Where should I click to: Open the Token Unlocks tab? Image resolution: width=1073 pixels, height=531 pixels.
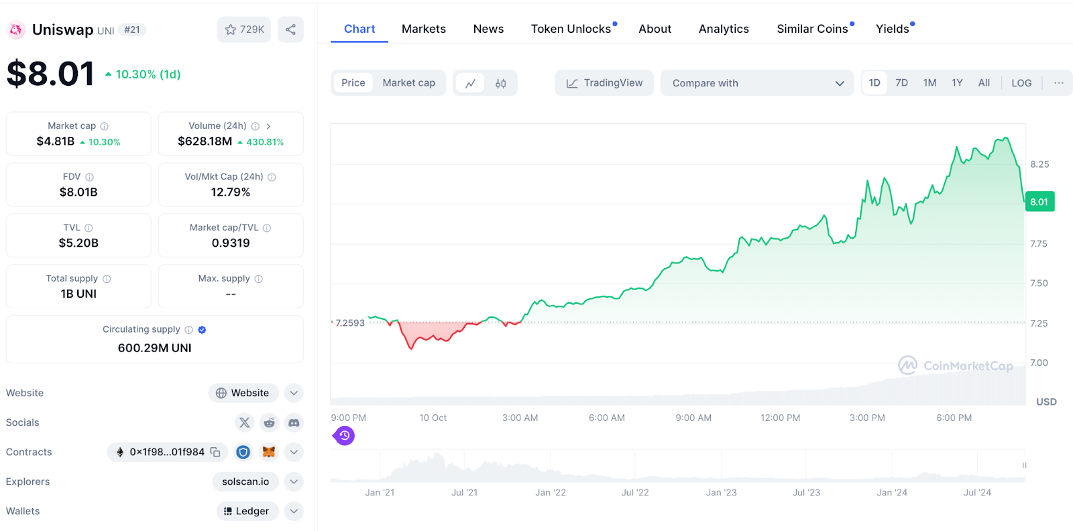coord(571,29)
